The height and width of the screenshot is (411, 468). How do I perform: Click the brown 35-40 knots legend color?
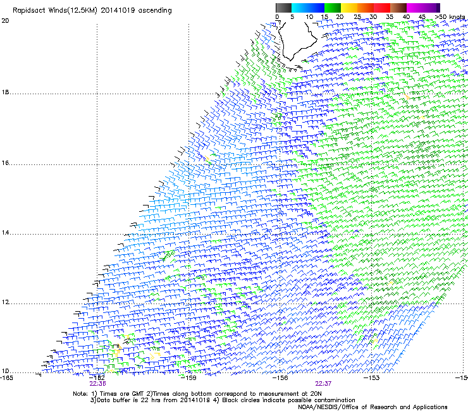(x=398, y=8)
